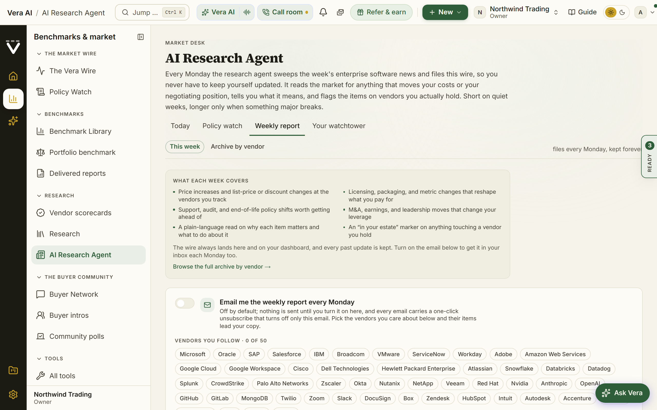Open Buyer Network in sidebar

(88, 294)
